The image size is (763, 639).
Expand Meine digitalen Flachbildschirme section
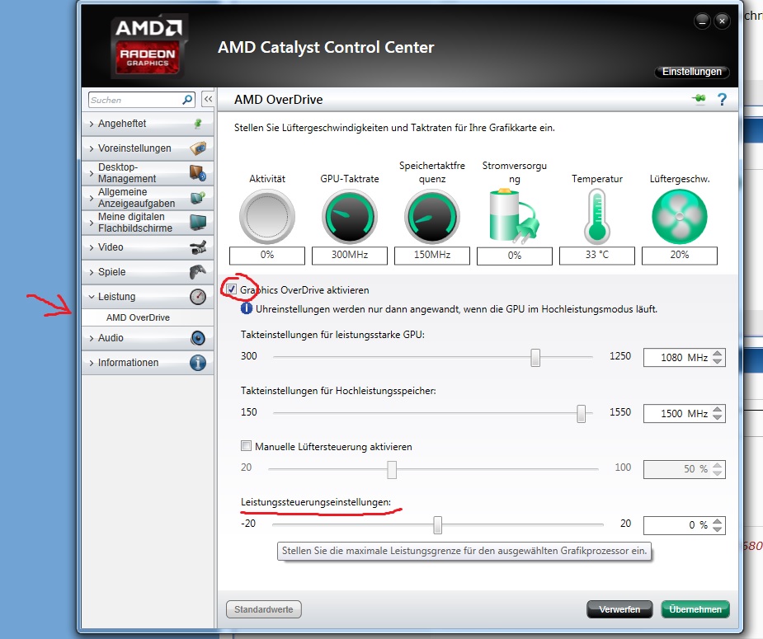click(92, 223)
